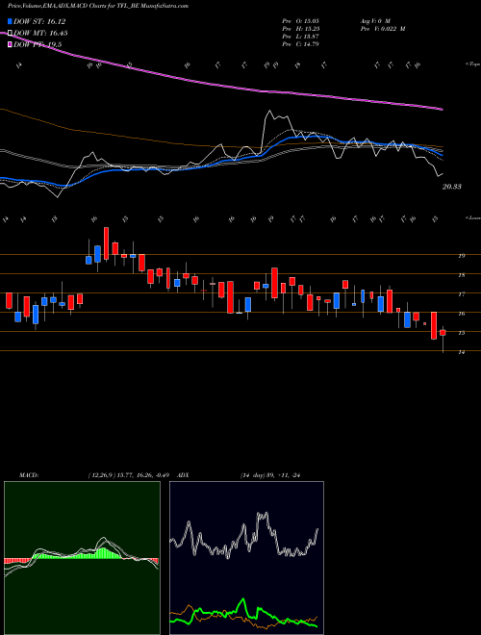
Task: Click the price axis label 15
Action: click(x=461, y=333)
